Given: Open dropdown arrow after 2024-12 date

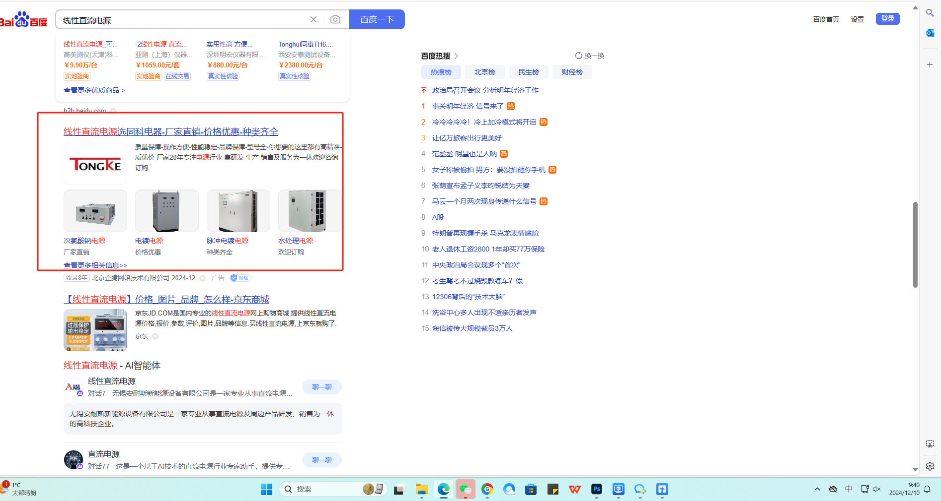Looking at the screenshot, I should [203, 278].
